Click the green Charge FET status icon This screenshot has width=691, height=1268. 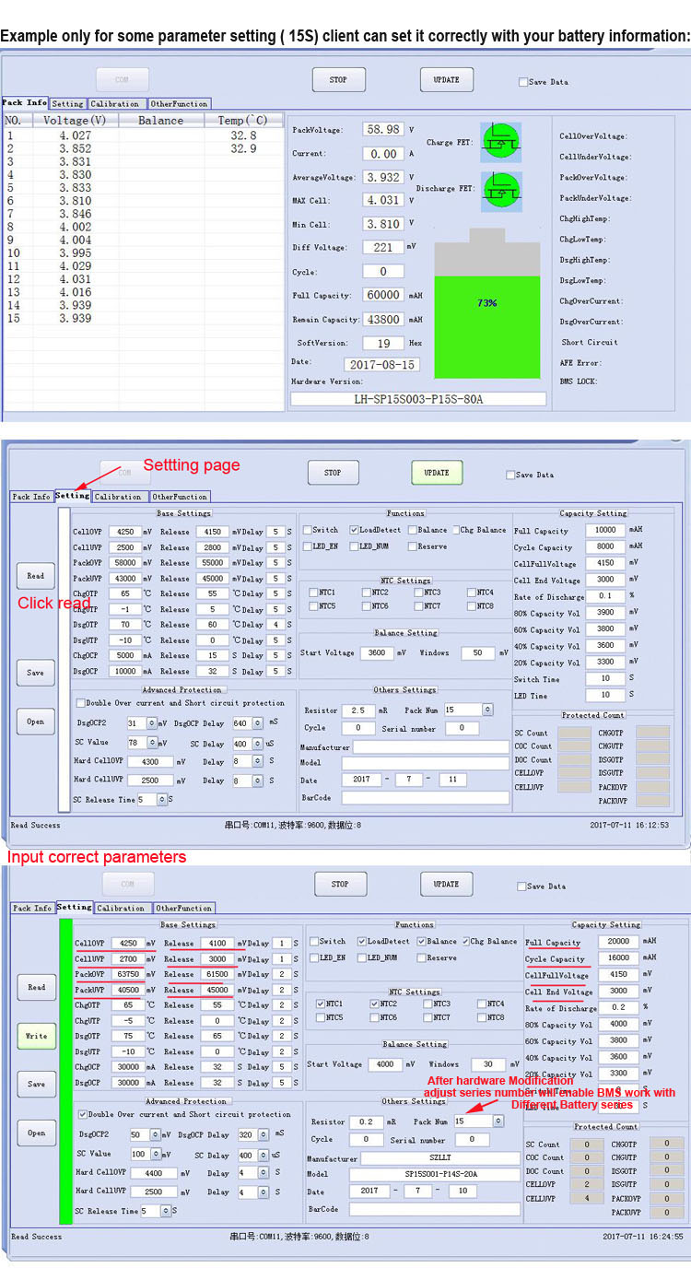click(x=501, y=144)
